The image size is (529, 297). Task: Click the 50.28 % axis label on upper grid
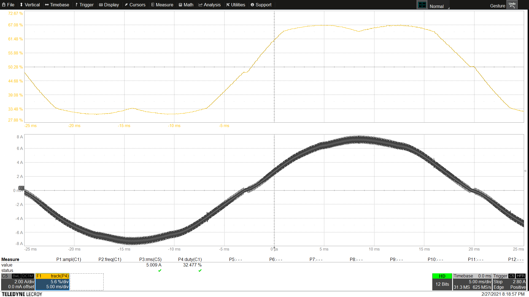click(x=15, y=67)
